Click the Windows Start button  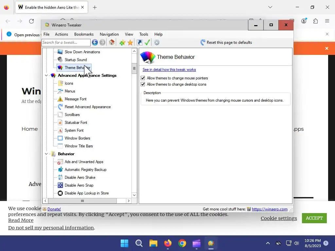pyautogui.click(x=124, y=243)
